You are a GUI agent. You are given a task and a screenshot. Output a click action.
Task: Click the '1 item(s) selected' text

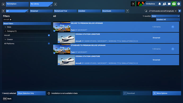9,93
